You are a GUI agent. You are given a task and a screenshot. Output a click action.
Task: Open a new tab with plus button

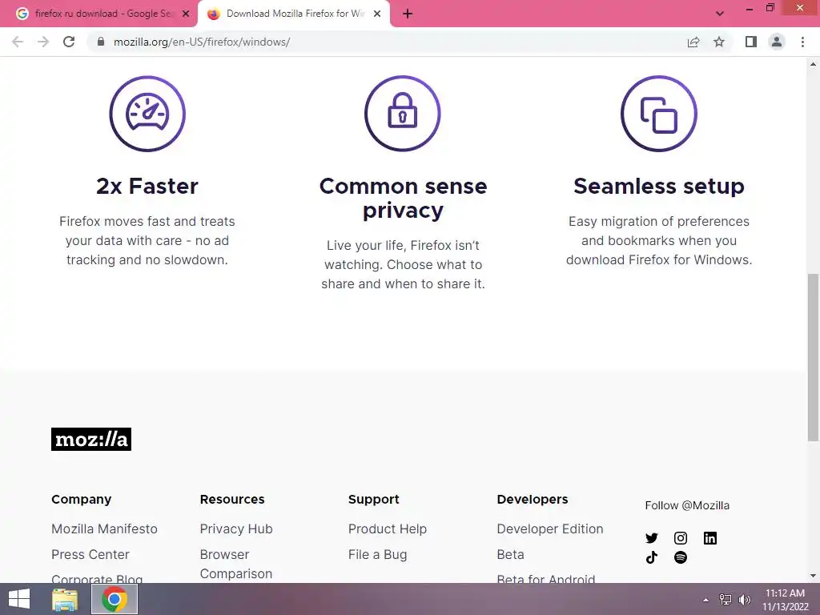coord(408,14)
